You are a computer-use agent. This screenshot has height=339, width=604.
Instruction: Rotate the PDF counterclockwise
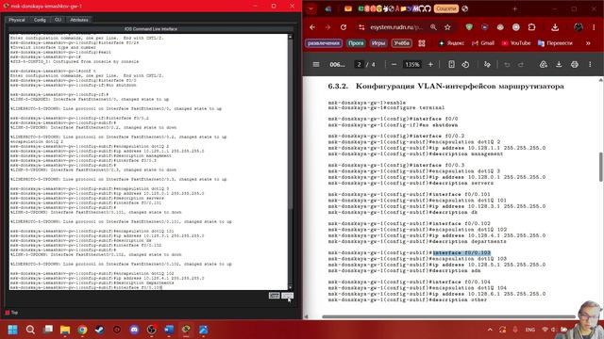(x=465, y=64)
